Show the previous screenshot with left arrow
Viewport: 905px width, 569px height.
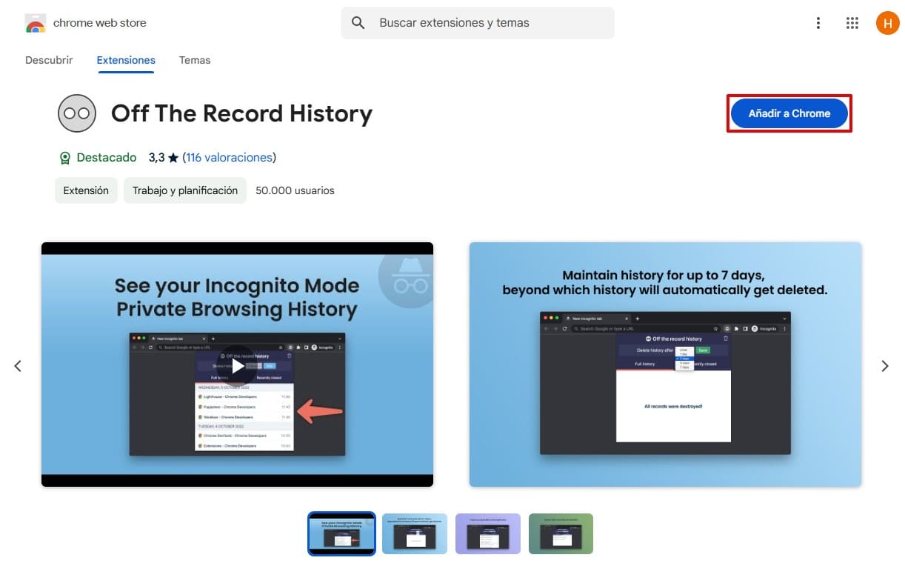pos(19,365)
